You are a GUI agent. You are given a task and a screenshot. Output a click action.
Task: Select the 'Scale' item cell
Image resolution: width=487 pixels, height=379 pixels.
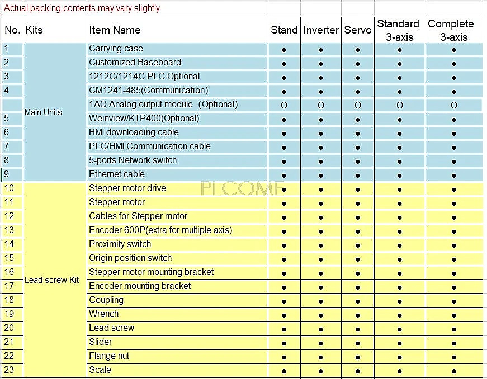click(177, 370)
